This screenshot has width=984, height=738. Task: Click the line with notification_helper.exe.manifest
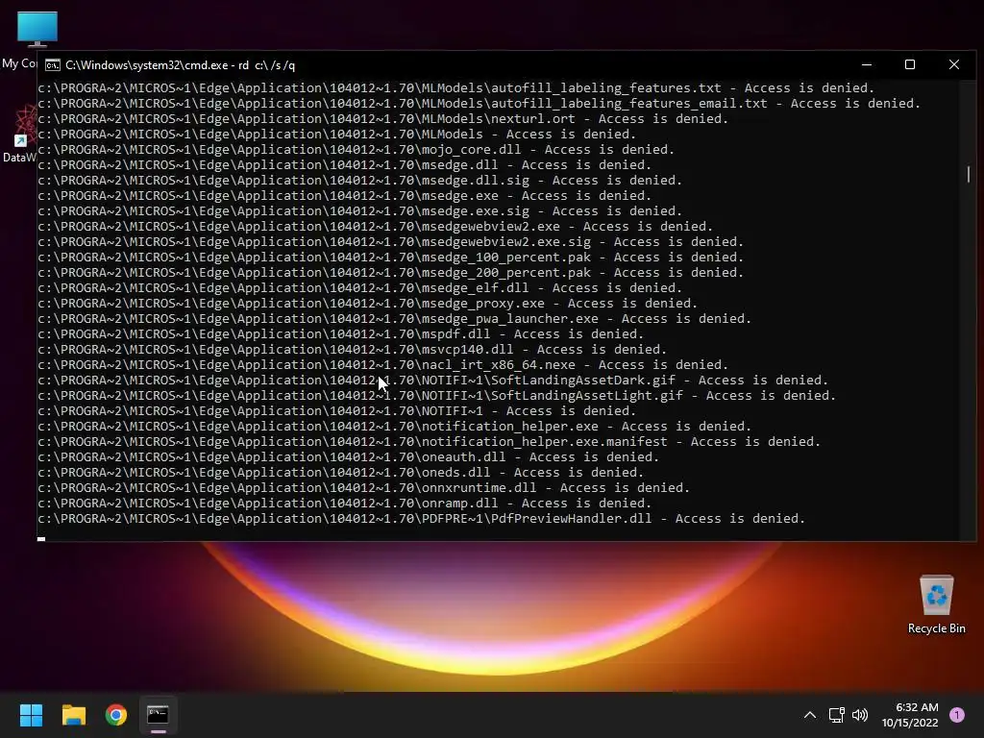click(430, 442)
